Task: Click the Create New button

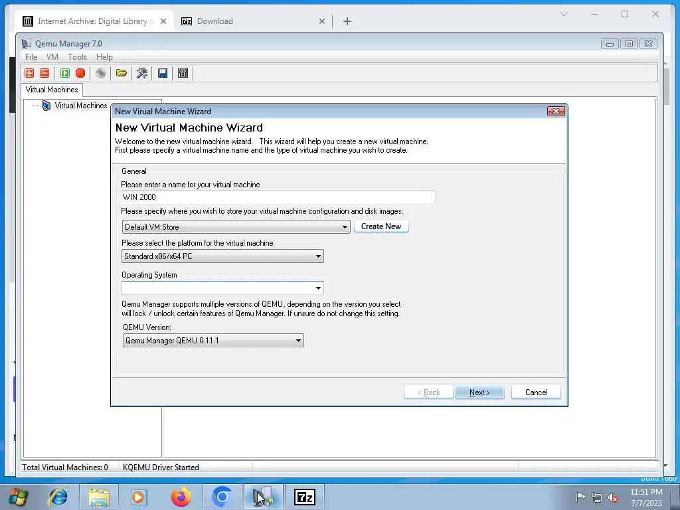Action: (x=381, y=226)
